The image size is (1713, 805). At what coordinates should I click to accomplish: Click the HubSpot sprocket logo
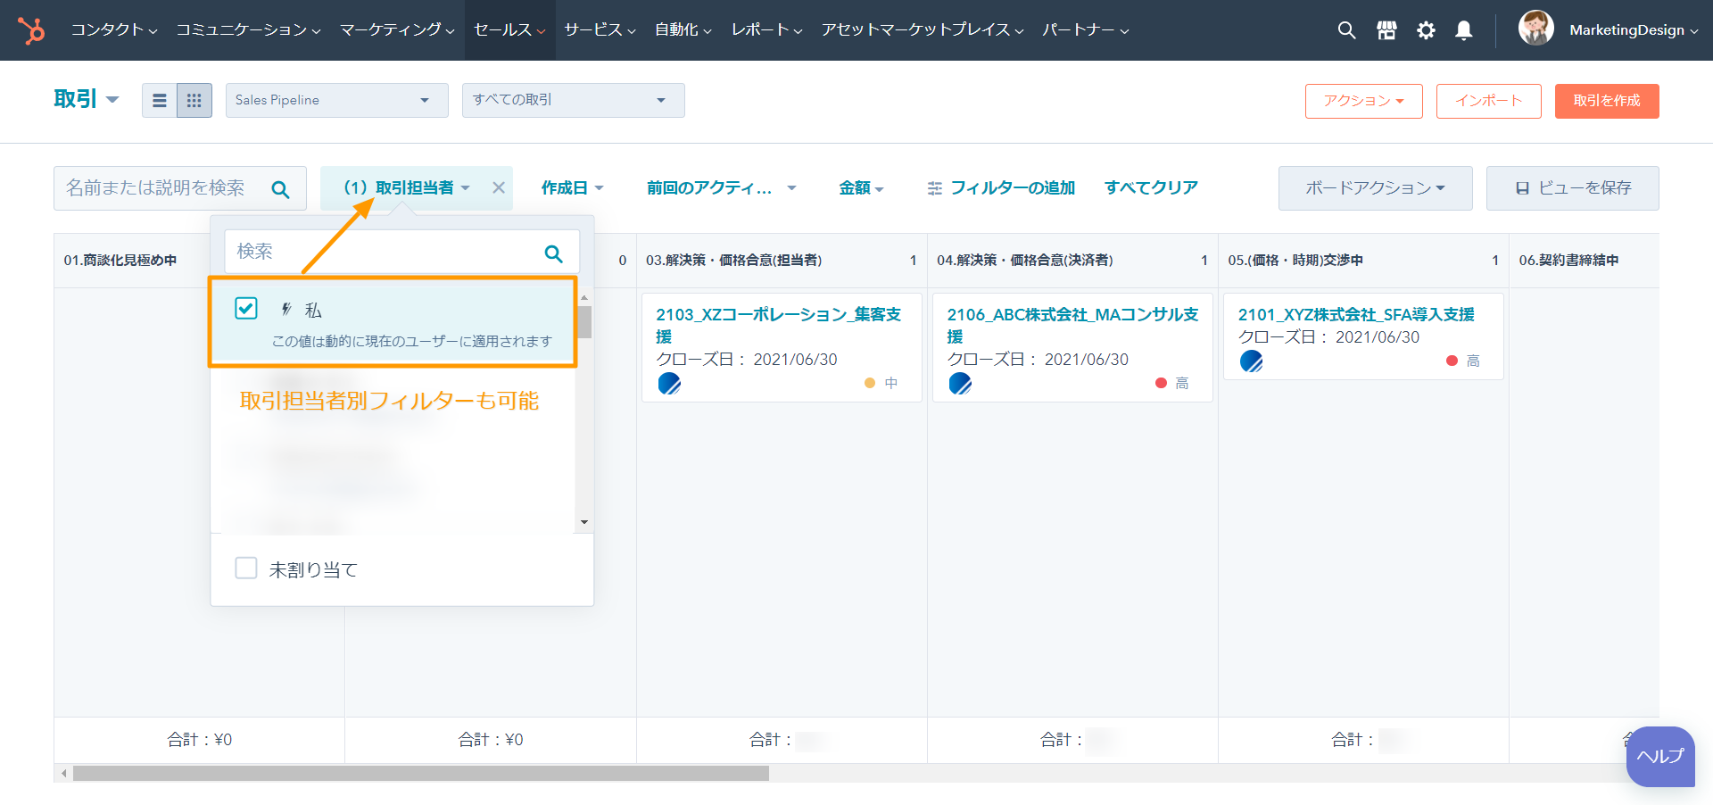32,30
